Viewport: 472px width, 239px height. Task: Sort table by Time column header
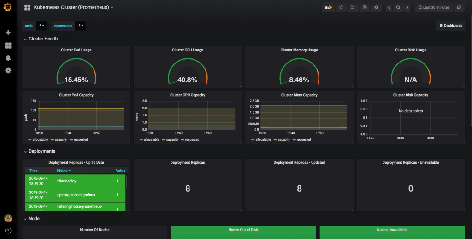click(33, 171)
